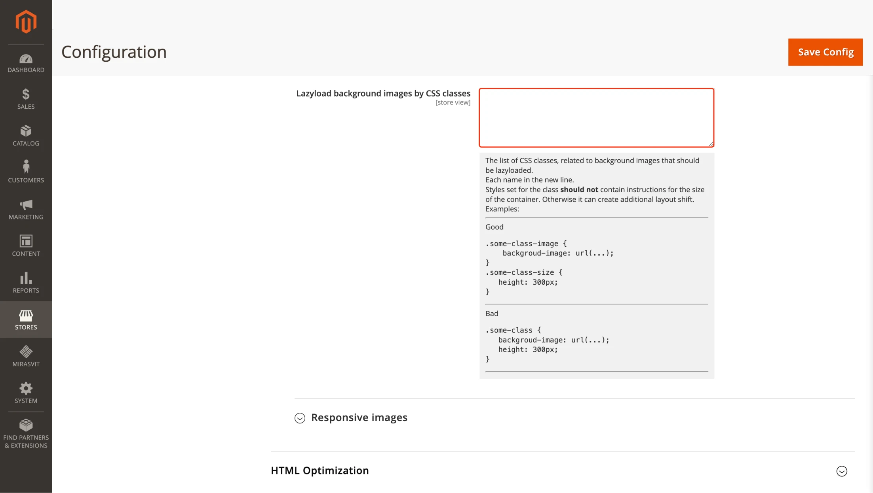This screenshot has width=873, height=493.
Task: Focus the lazyload CSS classes text area
Action: pyautogui.click(x=596, y=117)
